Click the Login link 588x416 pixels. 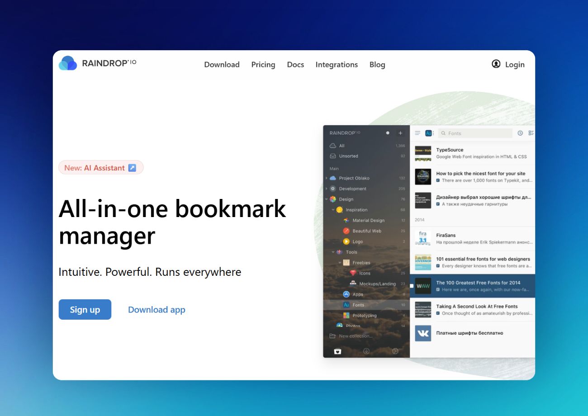508,65
